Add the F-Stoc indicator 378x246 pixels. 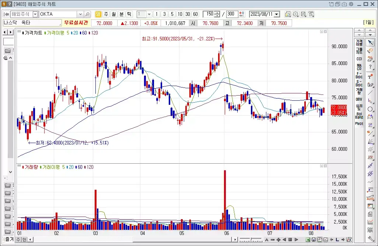(359, 75)
